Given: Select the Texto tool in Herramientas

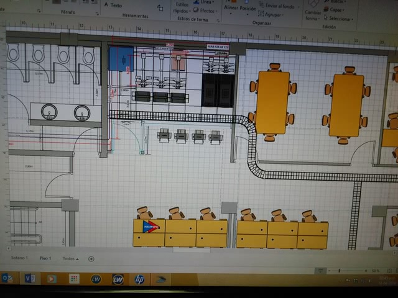Looking at the screenshot, I should coord(113,5).
